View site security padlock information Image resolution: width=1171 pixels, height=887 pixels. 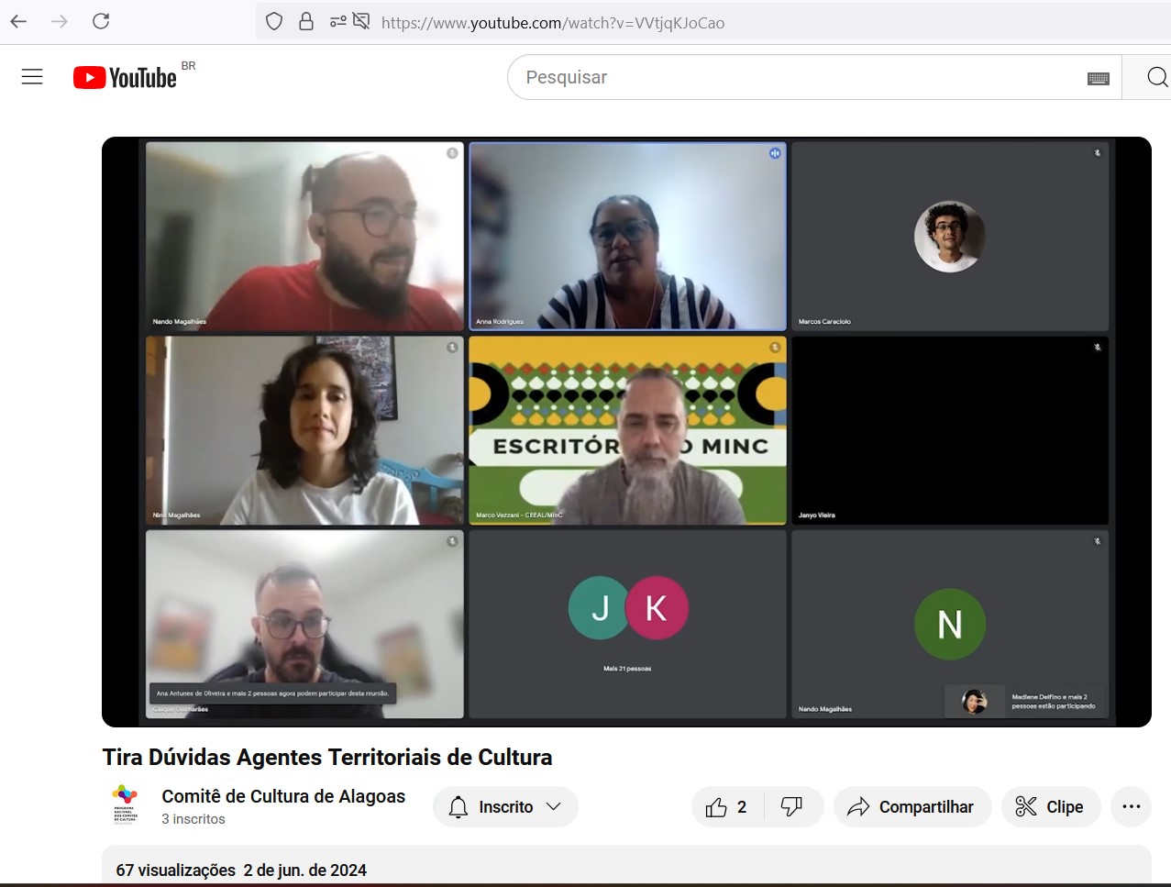[306, 21]
